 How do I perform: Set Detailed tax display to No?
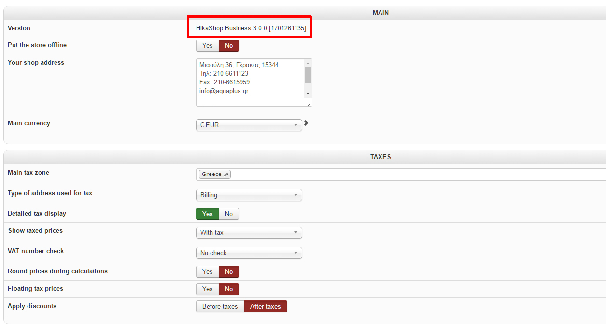coord(229,214)
